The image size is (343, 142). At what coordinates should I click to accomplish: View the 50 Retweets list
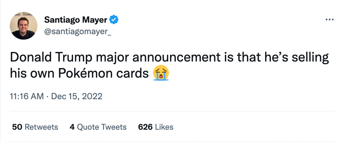click(35, 127)
